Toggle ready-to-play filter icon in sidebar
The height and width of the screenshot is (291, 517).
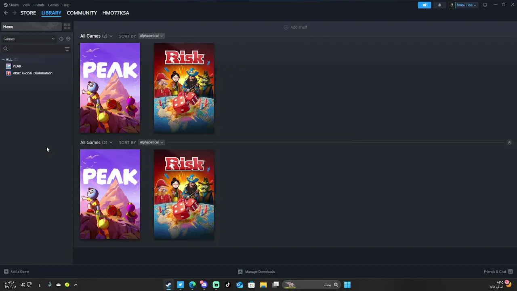[68, 39]
